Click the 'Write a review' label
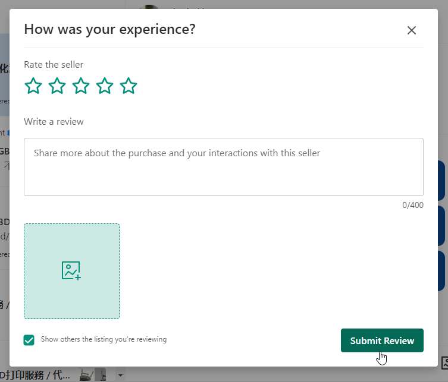 (x=54, y=122)
